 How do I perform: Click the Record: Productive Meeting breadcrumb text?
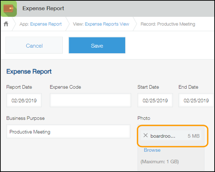(x=168, y=24)
